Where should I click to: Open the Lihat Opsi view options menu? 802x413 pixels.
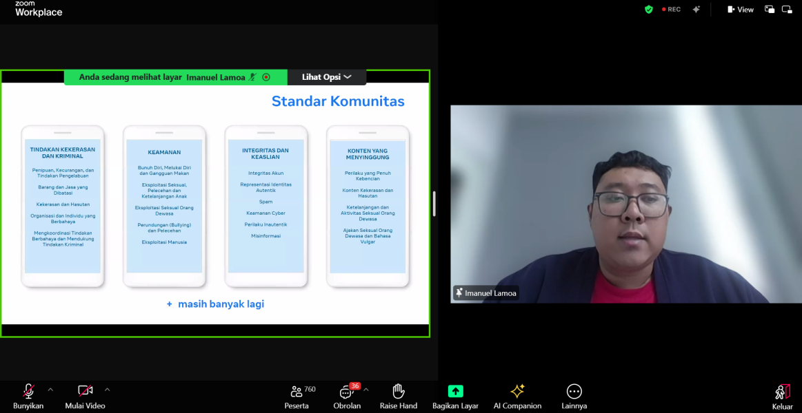326,77
